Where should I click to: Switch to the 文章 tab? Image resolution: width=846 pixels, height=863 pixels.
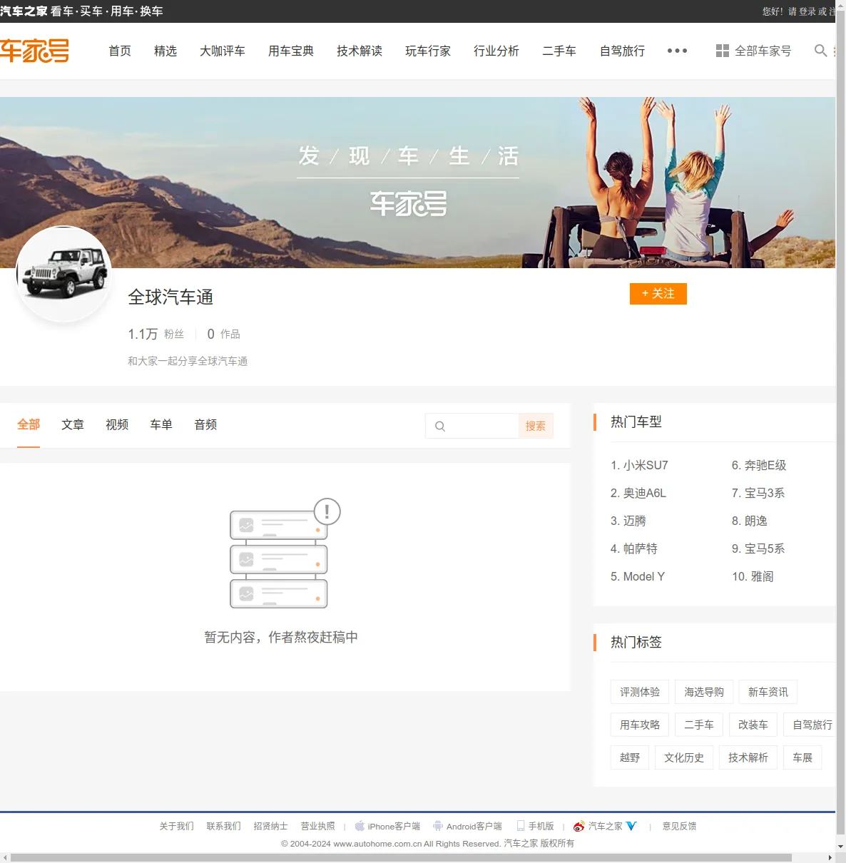coord(73,424)
